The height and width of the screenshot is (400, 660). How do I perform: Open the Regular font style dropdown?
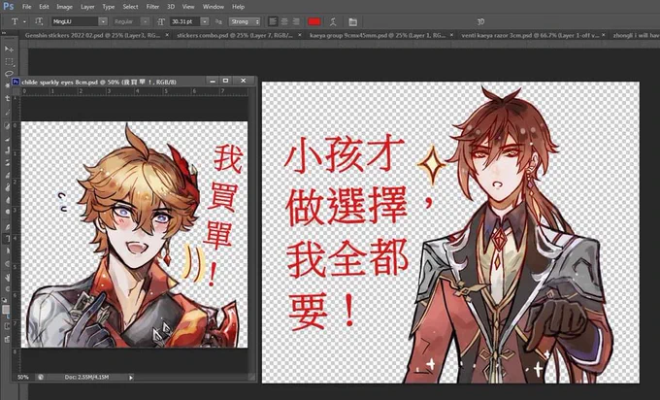coord(145,21)
